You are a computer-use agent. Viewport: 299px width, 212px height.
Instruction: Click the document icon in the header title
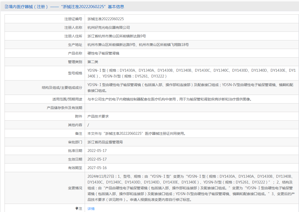pyautogui.click(x=7, y=7)
